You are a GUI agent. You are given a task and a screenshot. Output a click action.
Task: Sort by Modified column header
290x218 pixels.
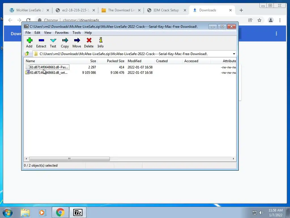[140, 61]
